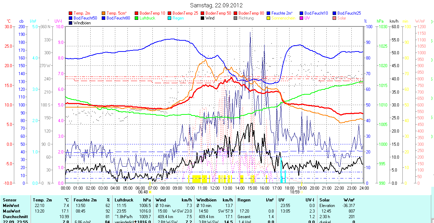Screen dimensions: 434x223
Task: Click the gray Richtung legend swatch
Action: 236,18
